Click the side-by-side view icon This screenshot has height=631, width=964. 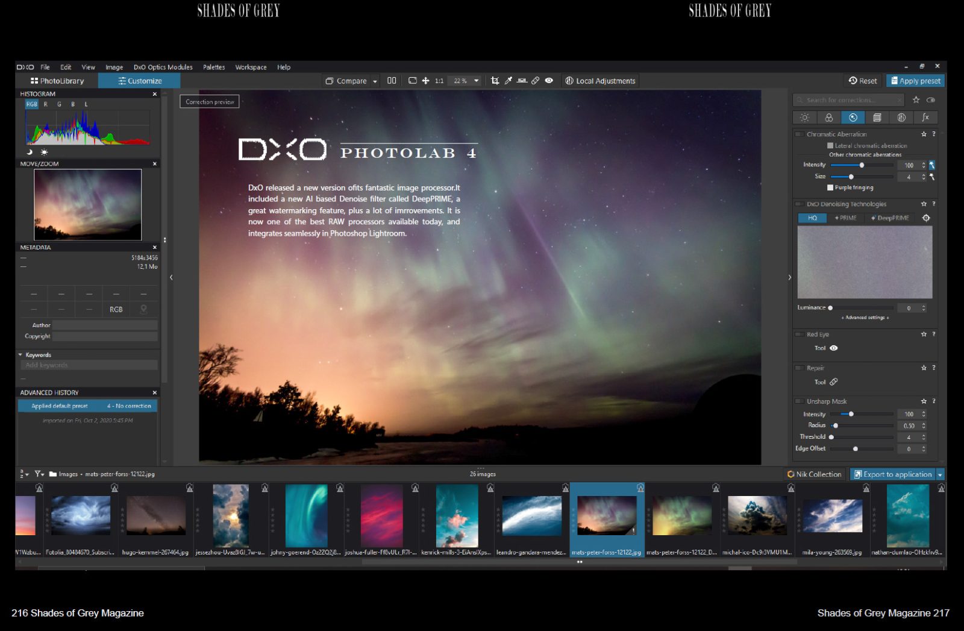point(392,81)
